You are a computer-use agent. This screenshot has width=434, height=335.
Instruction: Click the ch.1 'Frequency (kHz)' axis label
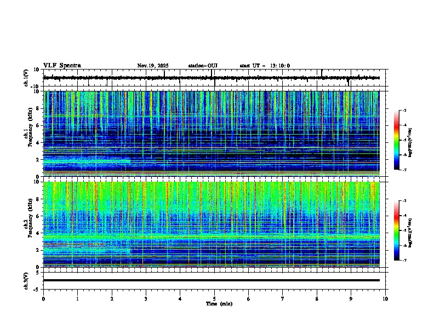30,127
